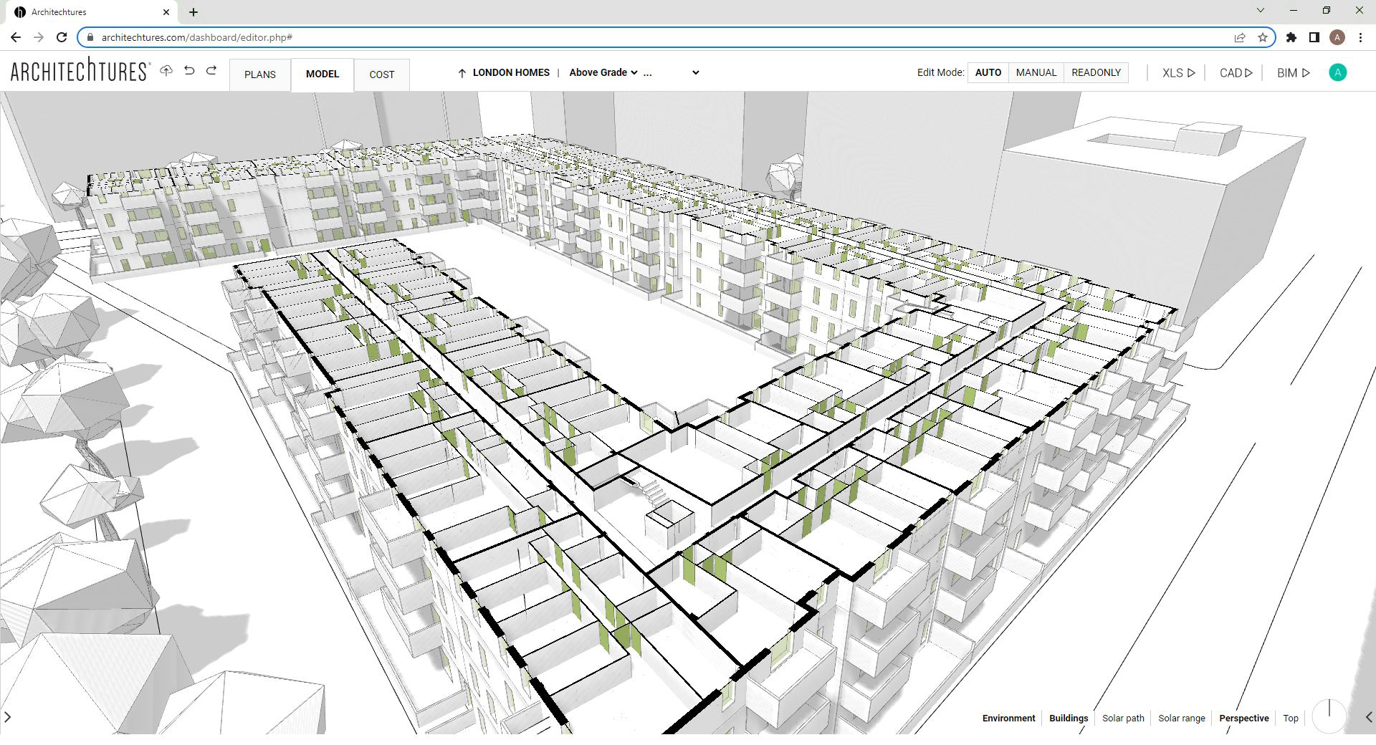Export to BIM

coord(1293,72)
